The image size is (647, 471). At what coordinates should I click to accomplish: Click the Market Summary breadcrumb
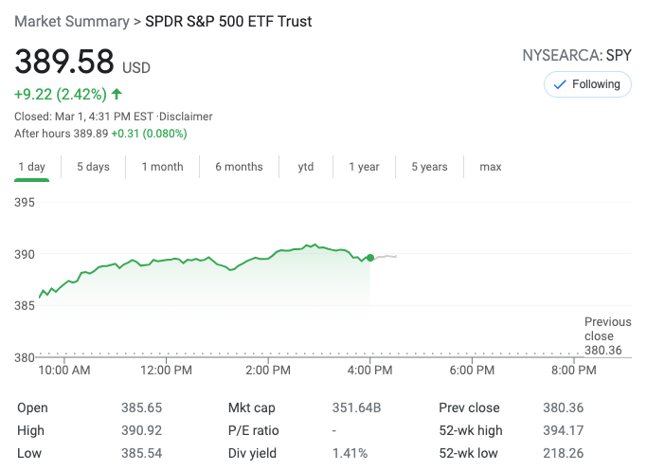pyautogui.click(x=72, y=21)
